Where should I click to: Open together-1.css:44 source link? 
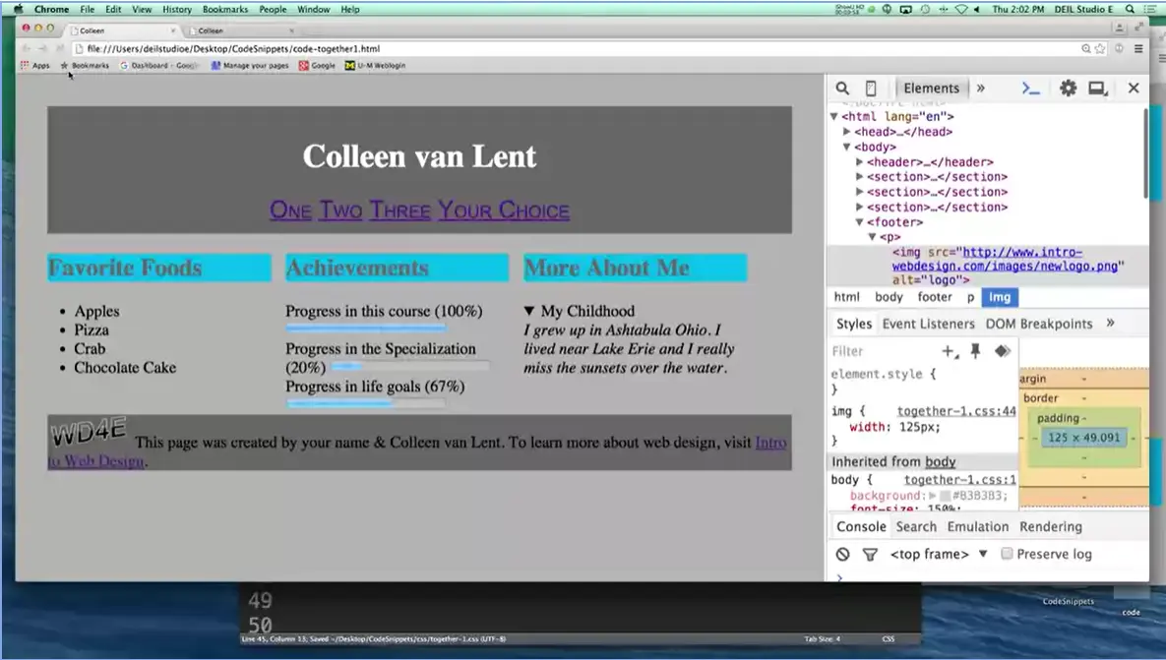[x=956, y=411]
